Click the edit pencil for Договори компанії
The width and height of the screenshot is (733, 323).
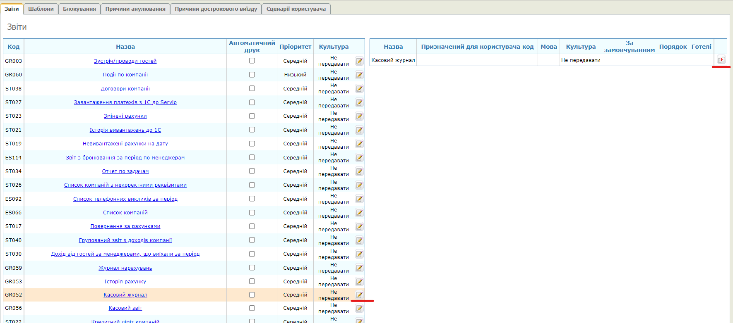[x=359, y=89]
